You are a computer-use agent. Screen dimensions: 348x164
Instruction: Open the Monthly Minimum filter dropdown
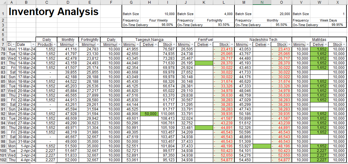click(x=76, y=45)
